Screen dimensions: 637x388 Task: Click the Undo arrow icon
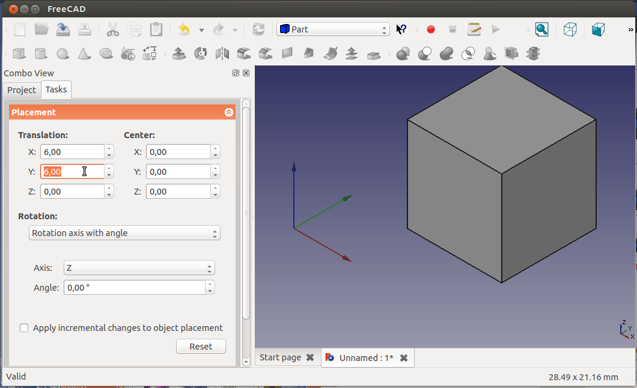click(184, 29)
